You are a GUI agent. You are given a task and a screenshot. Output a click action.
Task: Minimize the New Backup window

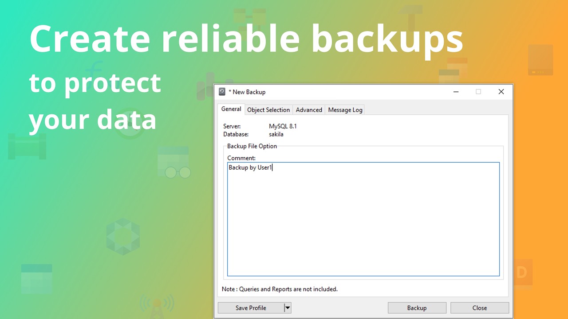pyautogui.click(x=456, y=92)
